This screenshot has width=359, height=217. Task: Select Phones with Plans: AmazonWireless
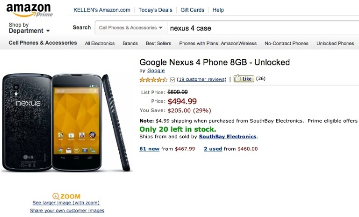pos(218,43)
